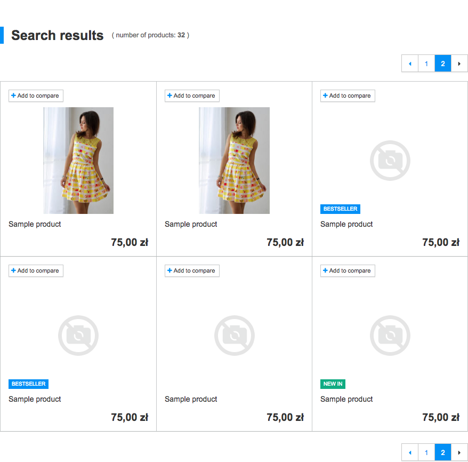Viewport: 468px width, 462px height.
Task: Click Bestseller badge on bottom-left product
Action: (28, 384)
